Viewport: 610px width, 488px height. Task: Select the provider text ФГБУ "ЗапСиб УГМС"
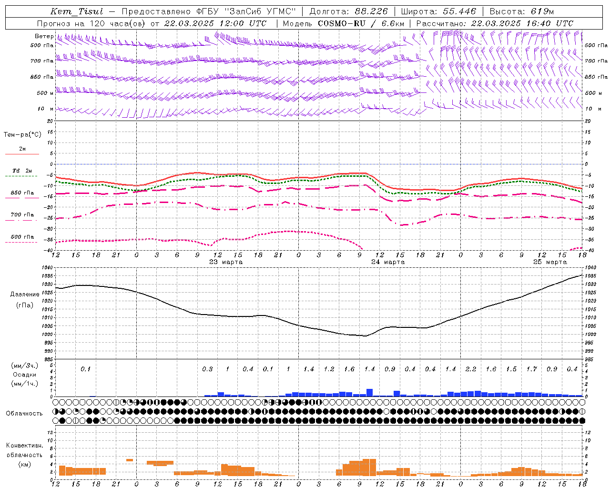click(246, 11)
